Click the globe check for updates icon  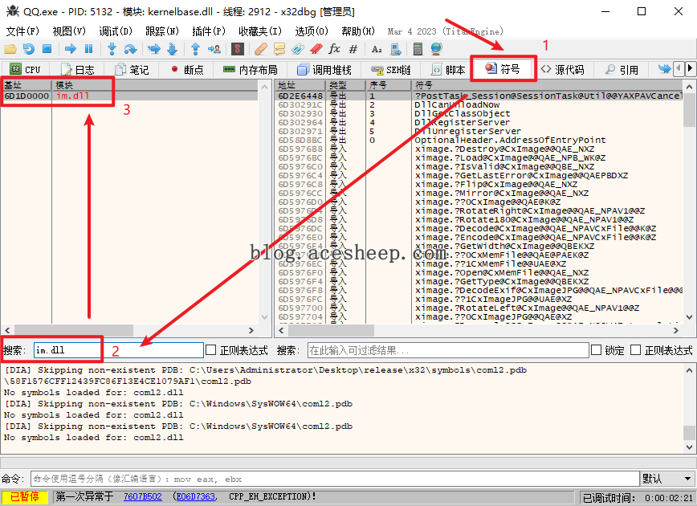click(x=437, y=49)
